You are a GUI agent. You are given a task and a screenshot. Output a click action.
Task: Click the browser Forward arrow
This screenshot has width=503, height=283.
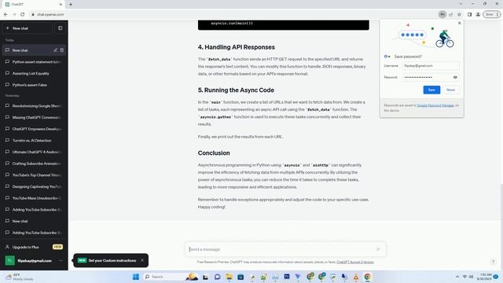pyautogui.click(x=14, y=14)
